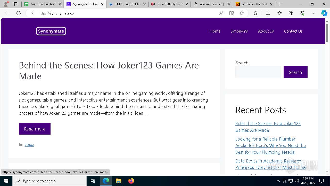Image resolution: width=330 pixels, height=186 pixels.
Task: Add page to favorites star icon
Action: coord(242,13)
